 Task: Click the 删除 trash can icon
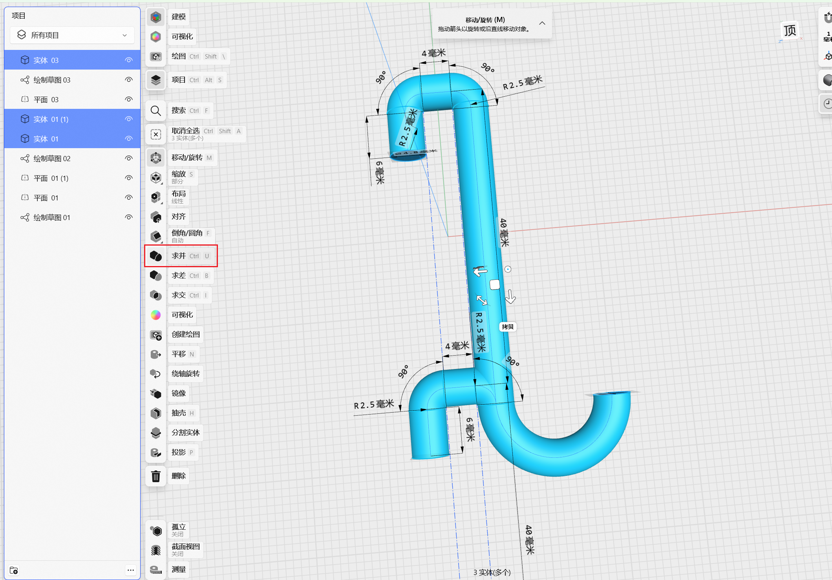[x=156, y=476]
